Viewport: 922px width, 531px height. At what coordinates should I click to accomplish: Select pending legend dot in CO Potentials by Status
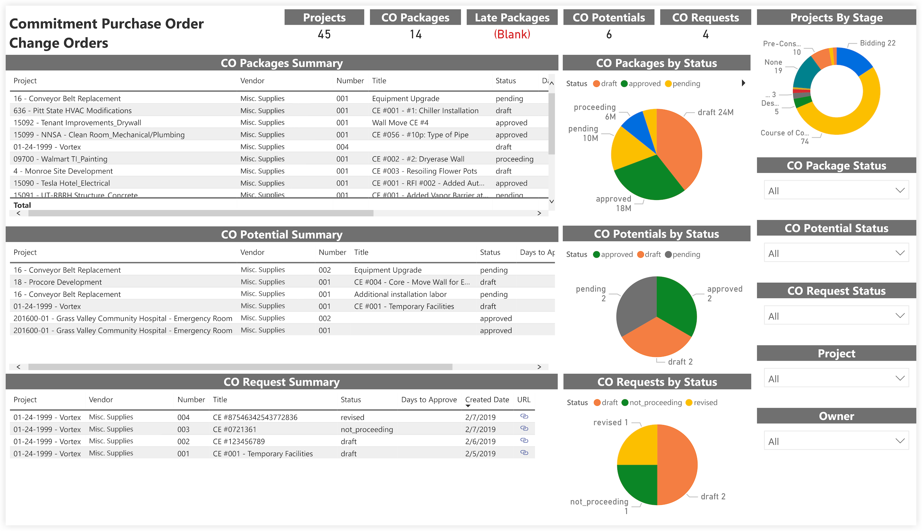pos(668,254)
